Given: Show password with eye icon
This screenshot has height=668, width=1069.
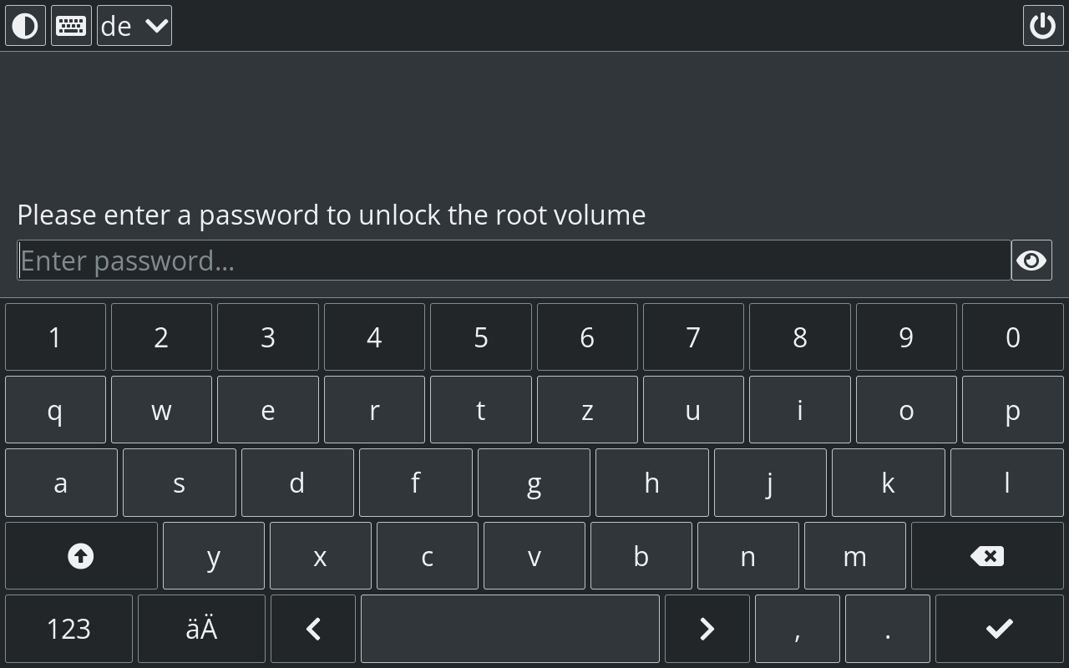Looking at the screenshot, I should point(1031,261).
